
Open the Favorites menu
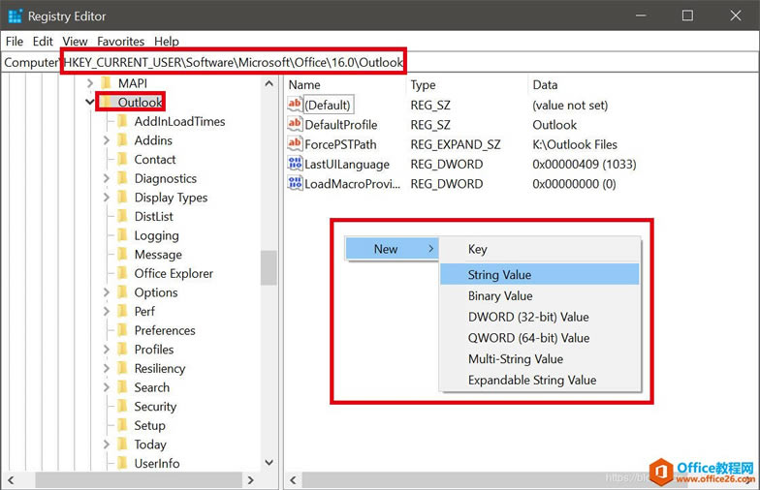click(x=120, y=41)
